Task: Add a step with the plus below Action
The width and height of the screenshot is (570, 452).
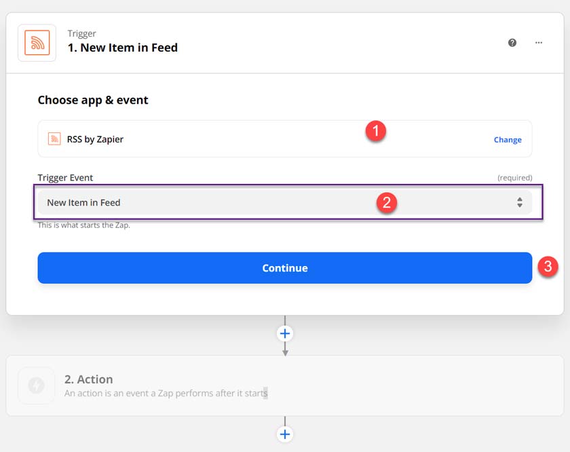Action: [285, 434]
